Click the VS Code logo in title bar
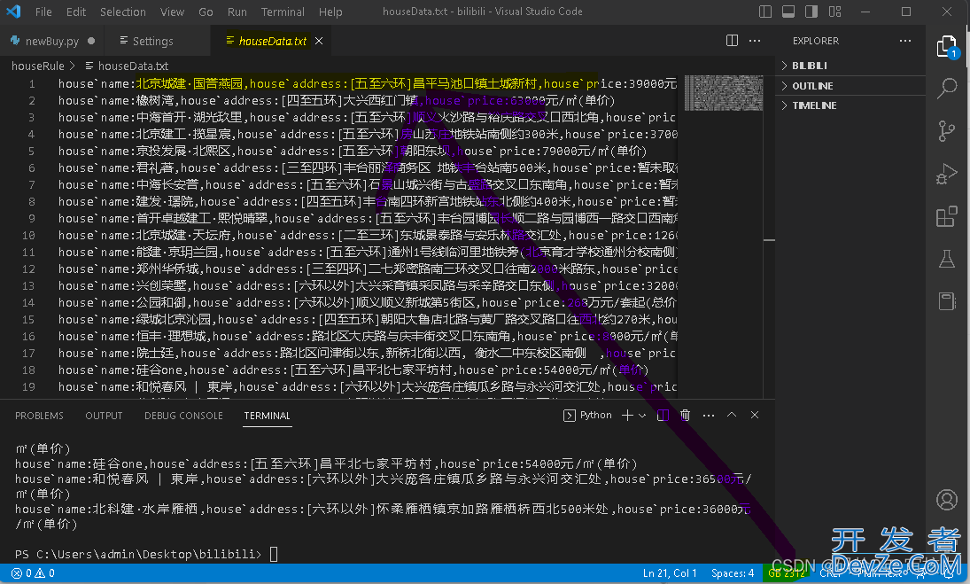The height and width of the screenshot is (584, 970). click(13, 12)
